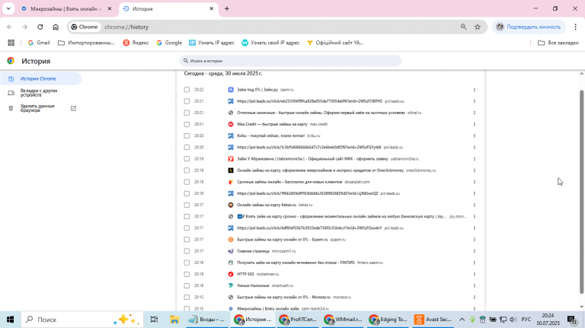Image resolution: width=585 pixels, height=328 pixels.
Task: Open more actions for Kviku entry
Action: (475, 135)
